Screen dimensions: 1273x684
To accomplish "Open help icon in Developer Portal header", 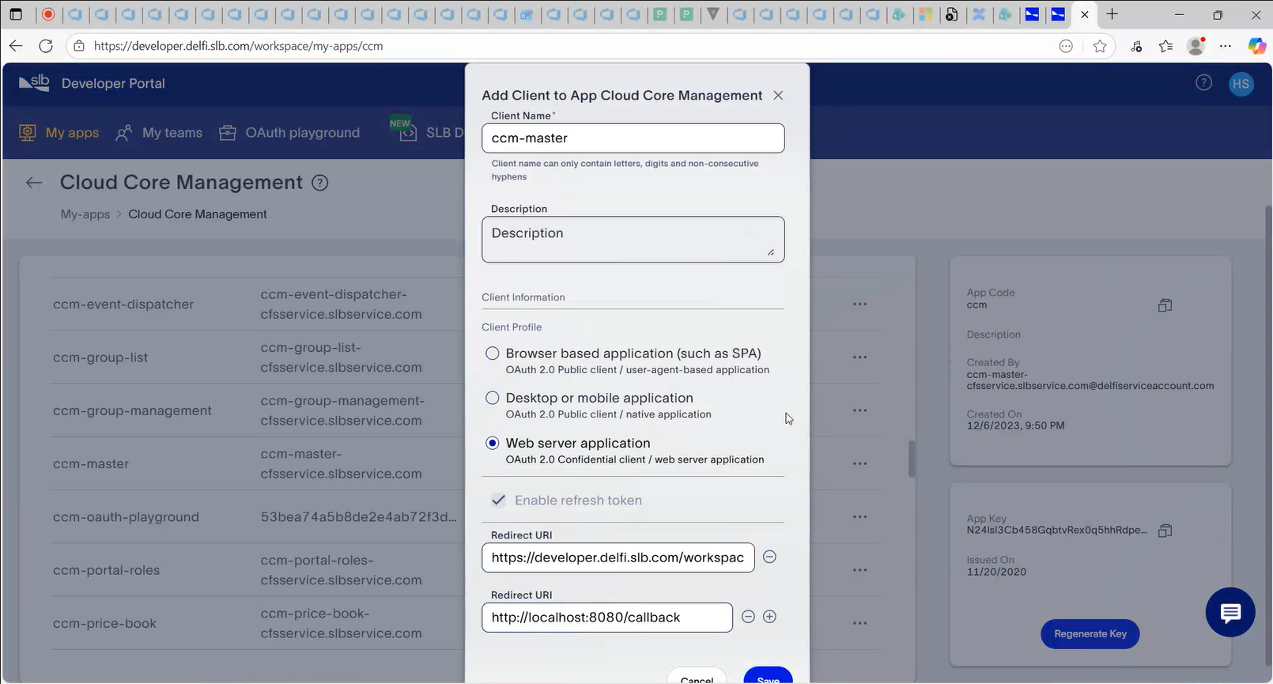I will pos(1203,83).
